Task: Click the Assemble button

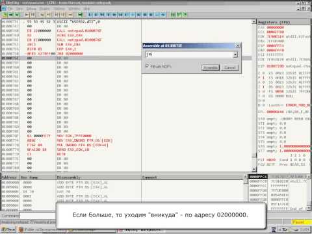Action: [210, 68]
